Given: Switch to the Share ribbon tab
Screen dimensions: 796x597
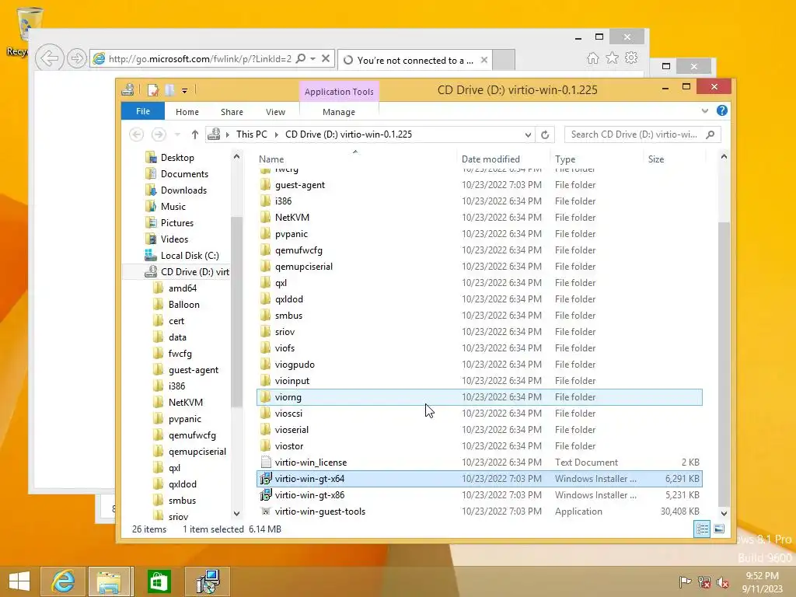Looking at the screenshot, I should pos(232,112).
